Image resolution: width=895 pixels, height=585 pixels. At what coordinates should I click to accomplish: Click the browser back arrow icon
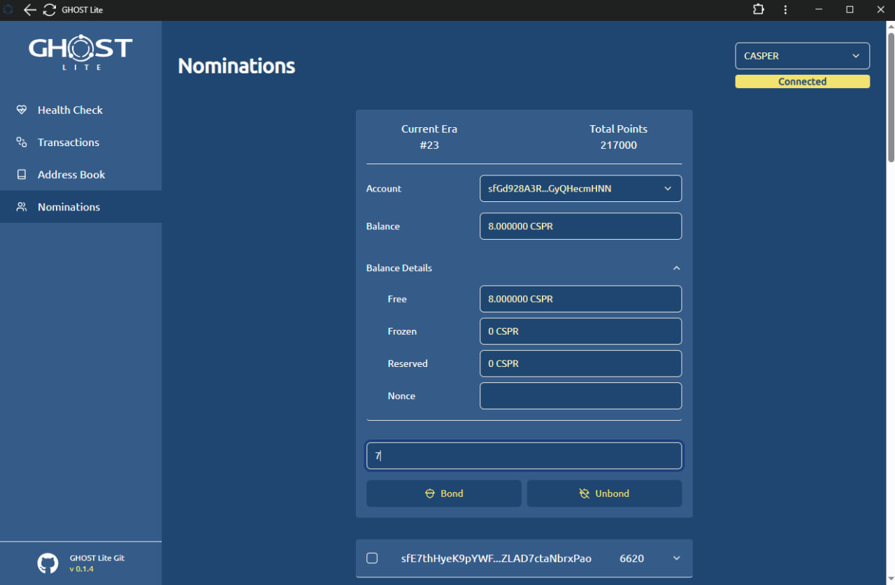pos(30,10)
